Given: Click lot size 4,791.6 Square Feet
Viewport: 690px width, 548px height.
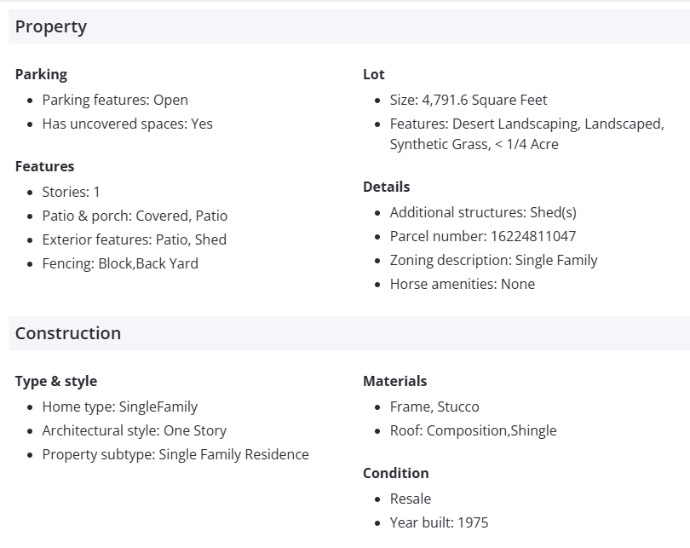Looking at the screenshot, I should (469, 100).
